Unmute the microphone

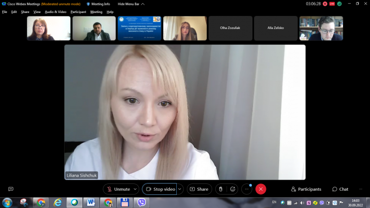coord(118,189)
